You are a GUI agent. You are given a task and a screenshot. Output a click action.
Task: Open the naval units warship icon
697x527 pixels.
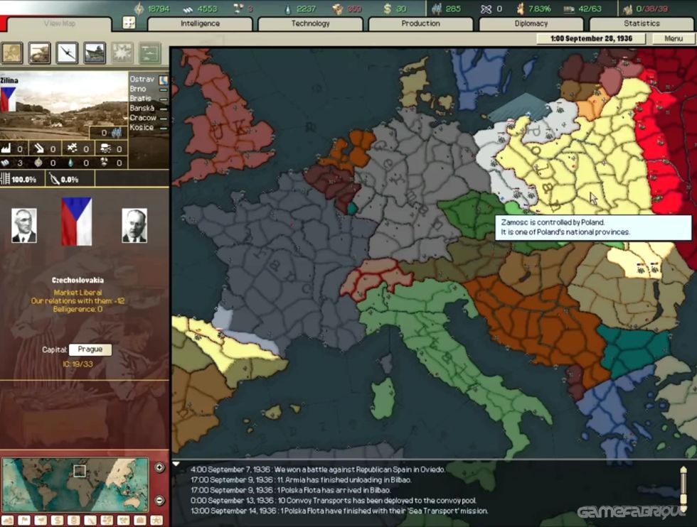pos(95,53)
